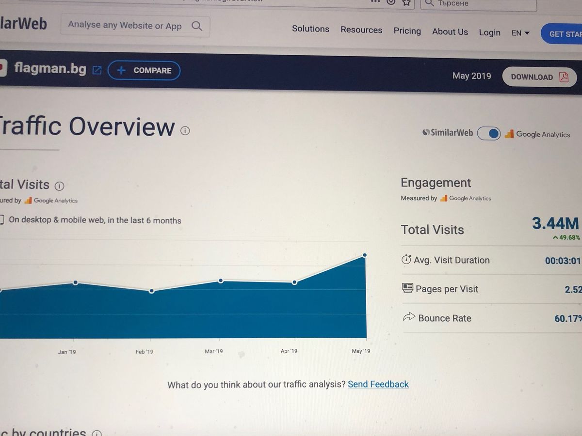This screenshot has height=436, width=582.
Task: Click the May 2019 date label
Action: pos(471,76)
